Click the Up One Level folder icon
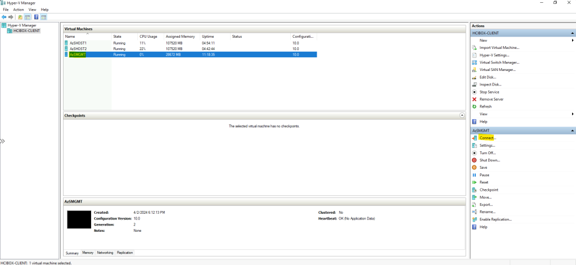Viewport: 576px width, 265px height. (20, 17)
